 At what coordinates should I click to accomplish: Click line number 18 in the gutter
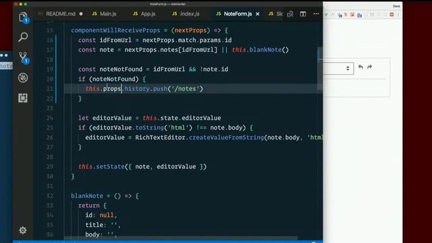pos(49,60)
